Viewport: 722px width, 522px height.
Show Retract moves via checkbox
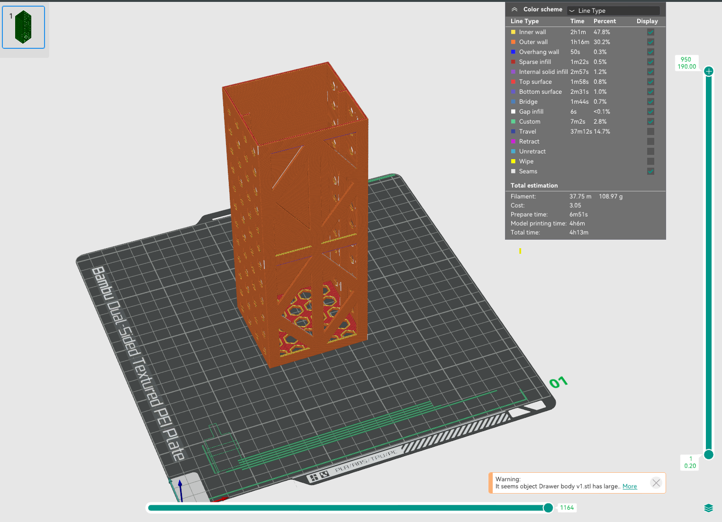[650, 142]
